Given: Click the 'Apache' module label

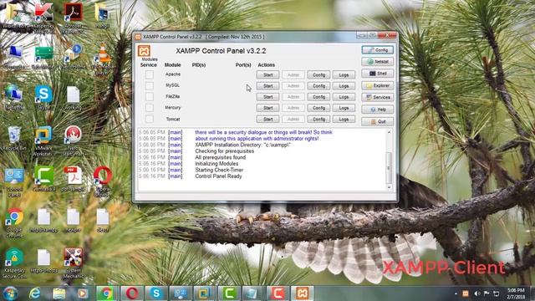Looking at the screenshot, I should pyautogui.click(x=173, y=74).
